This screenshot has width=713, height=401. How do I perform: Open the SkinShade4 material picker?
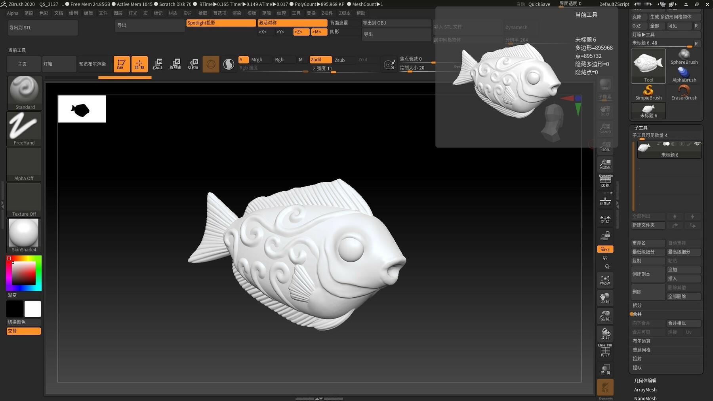pyautogui.click(x=23, y=233)
